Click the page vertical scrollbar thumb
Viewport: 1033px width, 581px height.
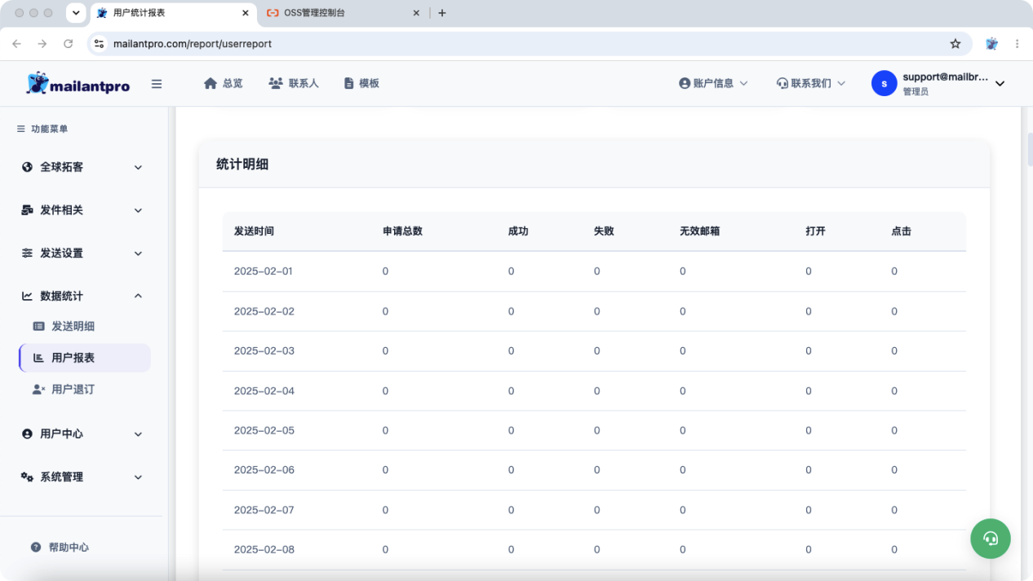click(1030, 148)
